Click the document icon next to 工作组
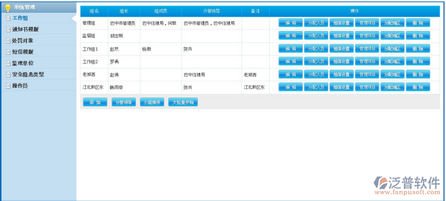Screen dimensions: 446x201 tap(8, 18)
